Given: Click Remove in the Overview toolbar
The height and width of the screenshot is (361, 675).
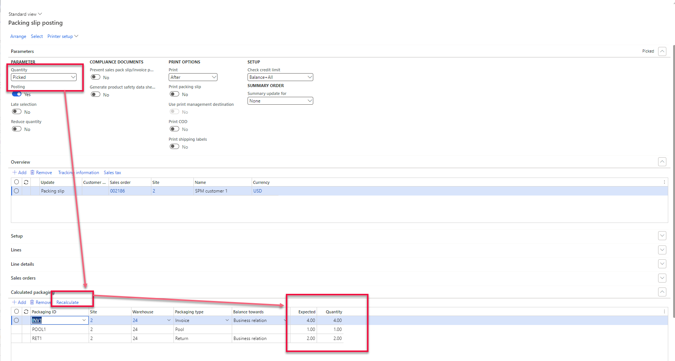Looking at the screenshot, I should pos(41,173).
